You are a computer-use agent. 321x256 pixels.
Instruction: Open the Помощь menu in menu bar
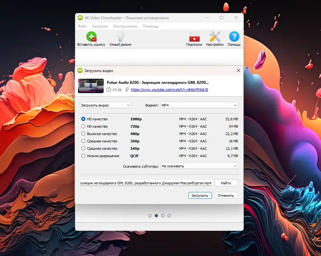coord(150,26)
